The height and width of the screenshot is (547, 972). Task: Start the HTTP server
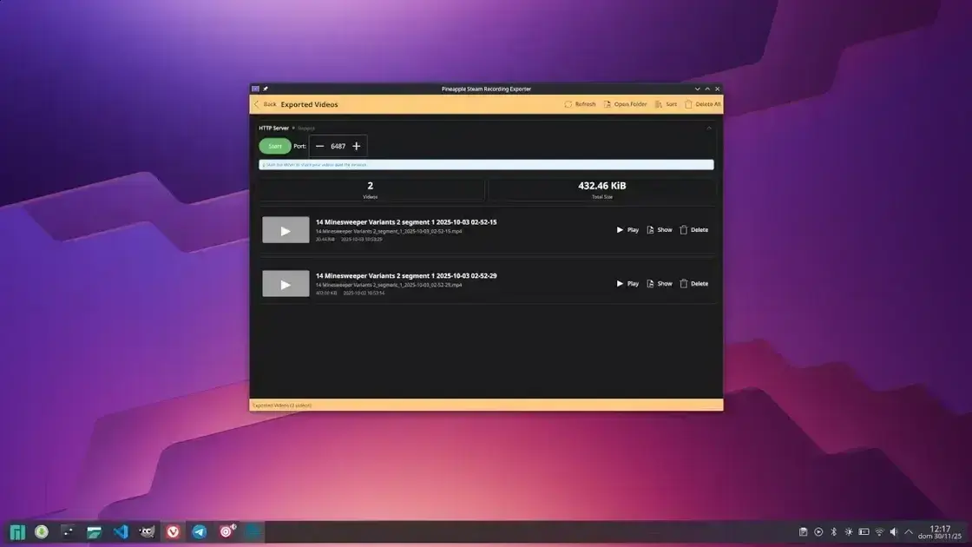(274, 147)
